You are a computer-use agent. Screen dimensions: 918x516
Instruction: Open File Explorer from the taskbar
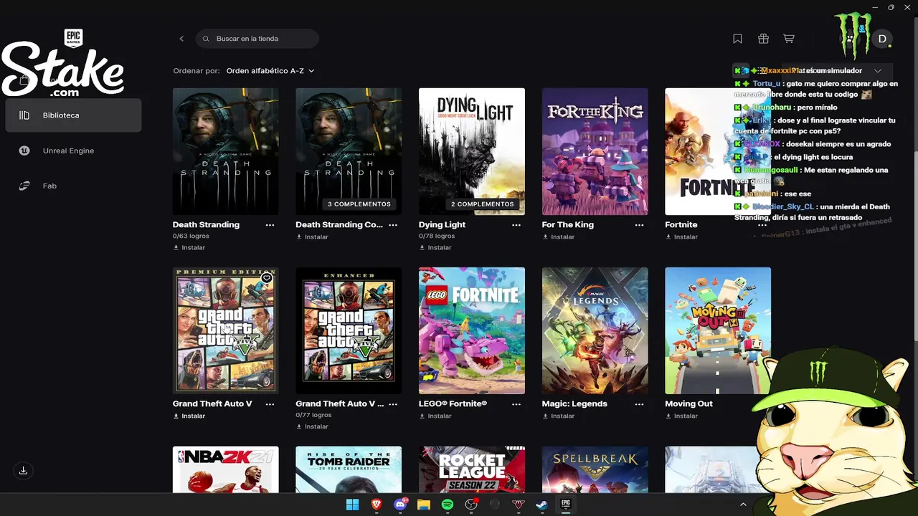pos(424,505)
